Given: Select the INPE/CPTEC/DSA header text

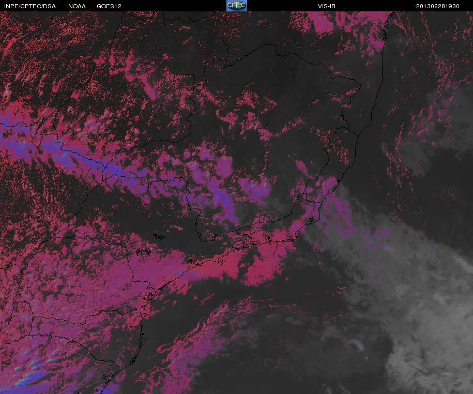Looking at the screenshot, I should [x=30, y=6].
